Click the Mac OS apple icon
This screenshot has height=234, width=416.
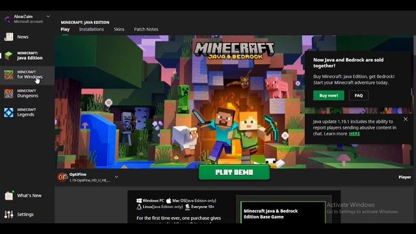point(168,201)
